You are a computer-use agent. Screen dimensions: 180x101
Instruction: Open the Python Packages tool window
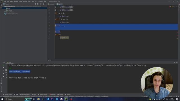coord(25,95)
